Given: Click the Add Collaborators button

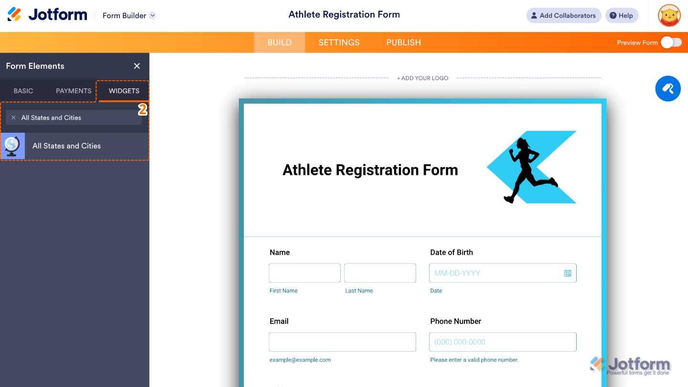Looking at the screenshot, I should click(564, 15).
